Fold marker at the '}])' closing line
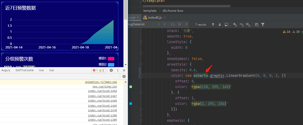303x125 pixels. (x=141, y=109)
